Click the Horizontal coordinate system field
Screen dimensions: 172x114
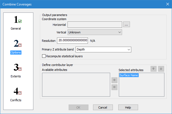pos(95,25)
